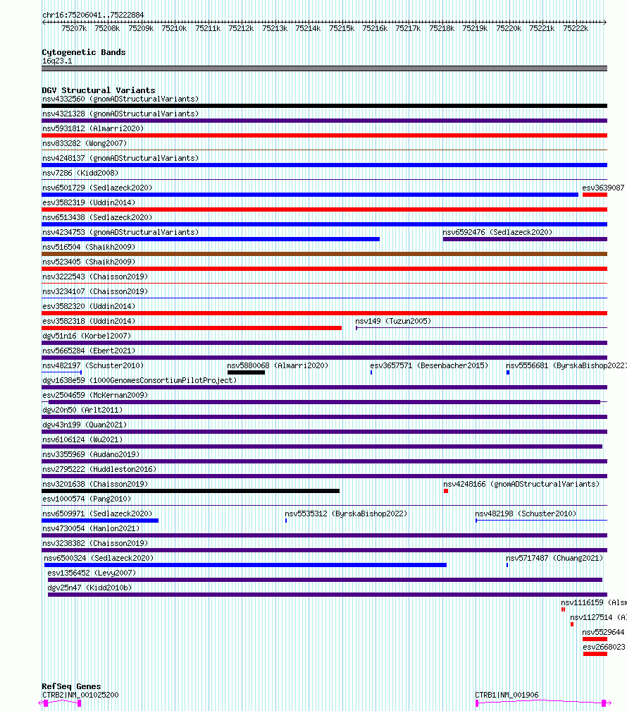
Task: Click nsv833282 (Wong2007) variant label
Action: pos(85,143)
